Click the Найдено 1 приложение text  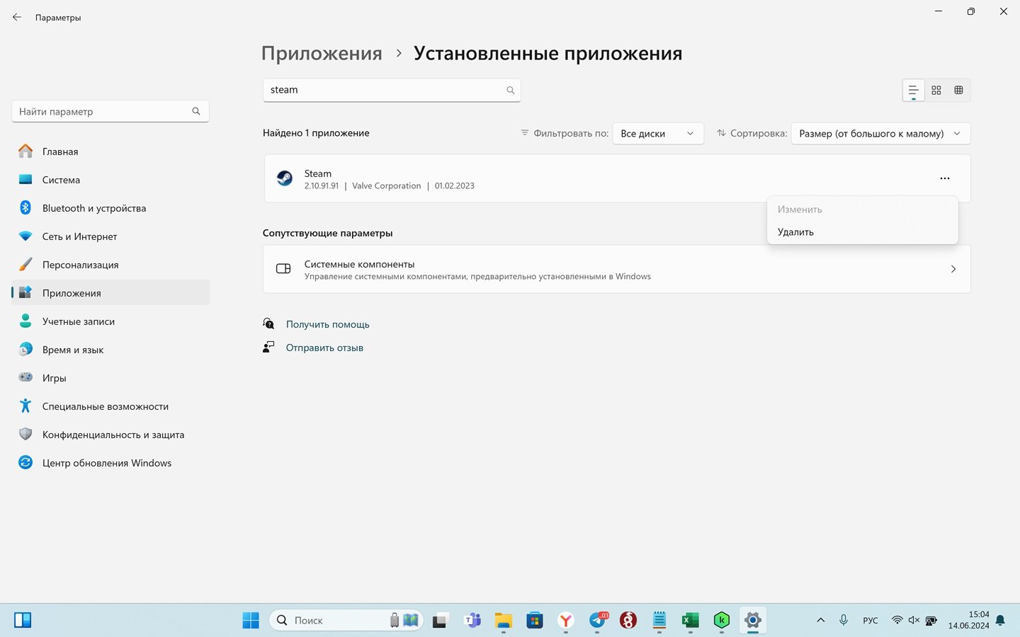point(316,133)
